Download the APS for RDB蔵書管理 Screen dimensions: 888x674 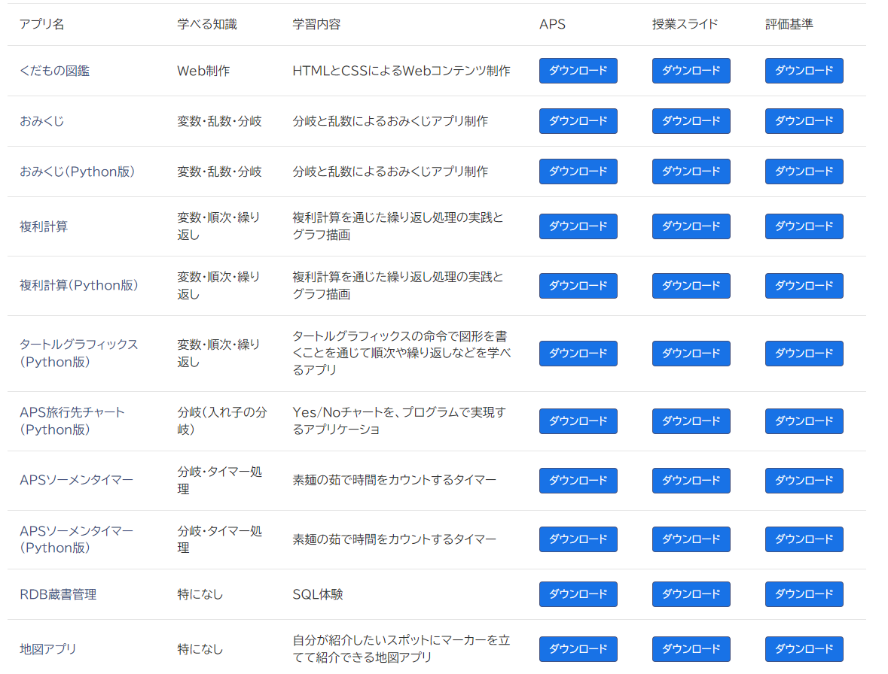coord(578,594)
